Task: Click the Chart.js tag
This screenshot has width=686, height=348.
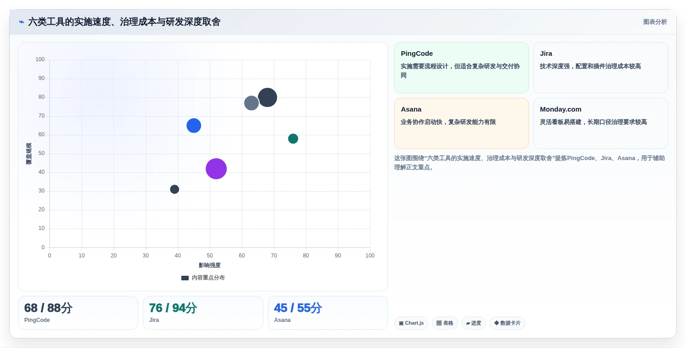Action: click(411, 323)
